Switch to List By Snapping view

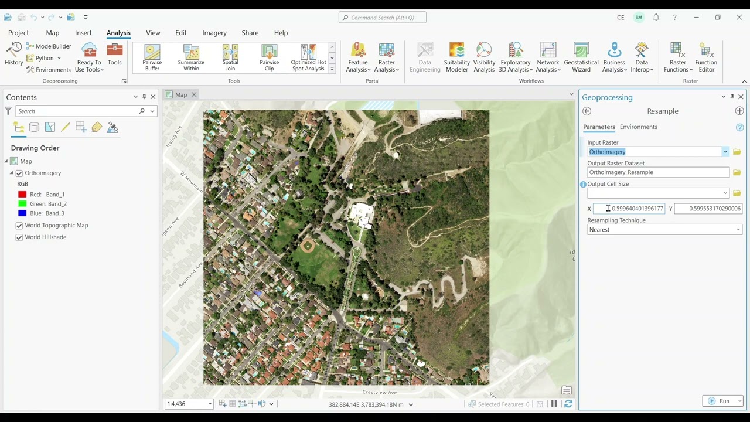point(81,127)
